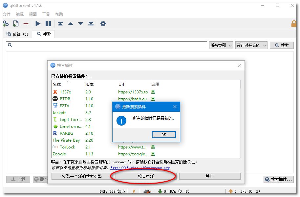Click the TorLock plugin icon
Screen dimensions: 300x197
point(55,147)
